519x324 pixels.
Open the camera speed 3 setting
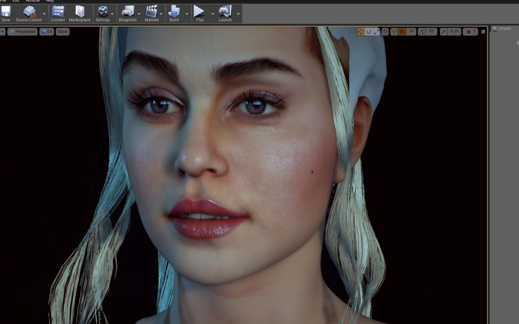click(470, 32)
